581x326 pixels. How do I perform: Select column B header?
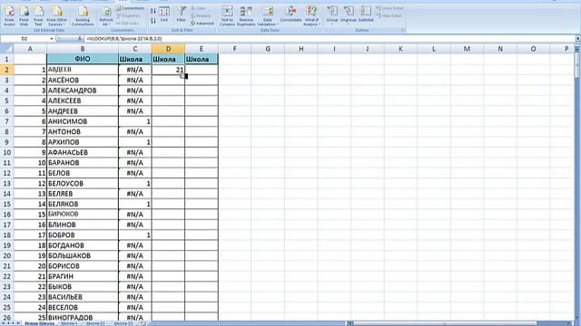pos(83,48)
